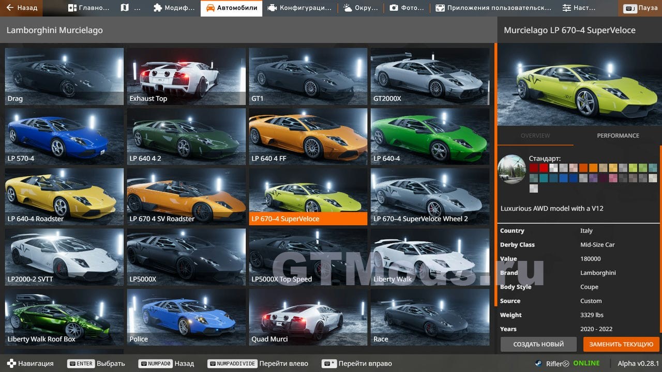Choose the LP 670 4 SV Roadster
The width and height of the screenshot is (662, 372).
click(x=186, y=197)
